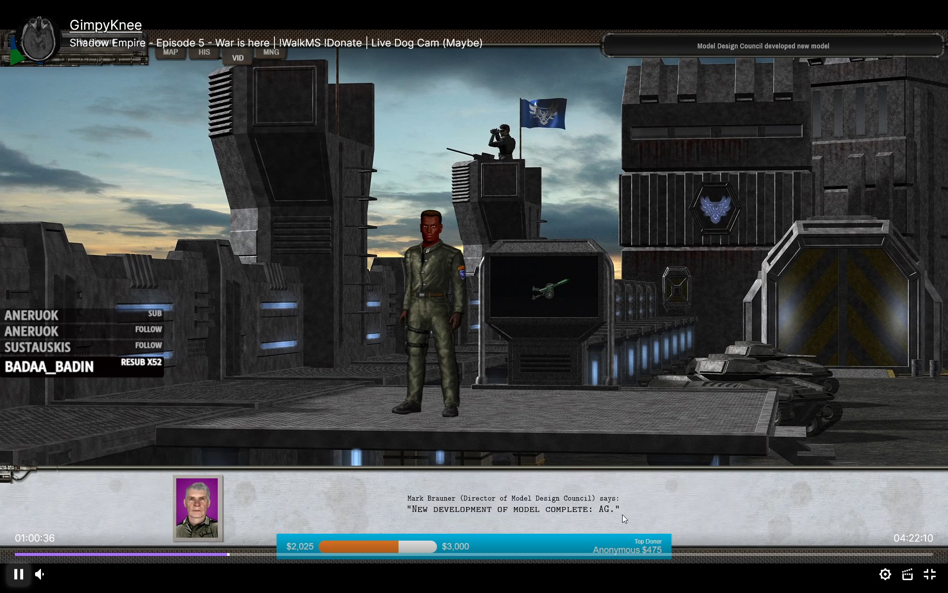The image size is (948, 593).
Task: Switch to the HIS tab
Action: click(x=204, y=52)
